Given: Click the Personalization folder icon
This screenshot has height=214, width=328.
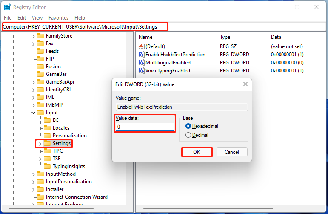Looking at the screenshot, I should tap(47, 136).
